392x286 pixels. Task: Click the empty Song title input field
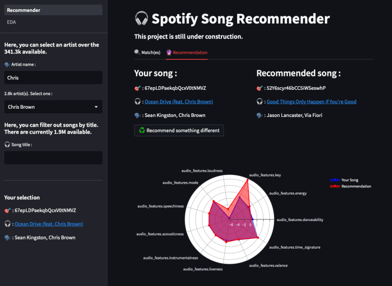point(53,158)
